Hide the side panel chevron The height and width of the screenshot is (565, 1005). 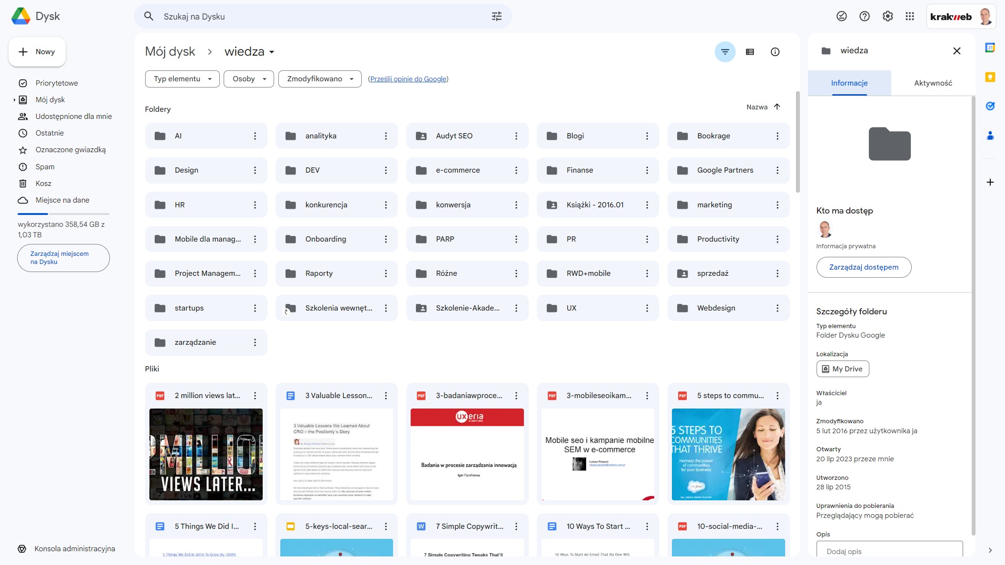pos(990,550)
